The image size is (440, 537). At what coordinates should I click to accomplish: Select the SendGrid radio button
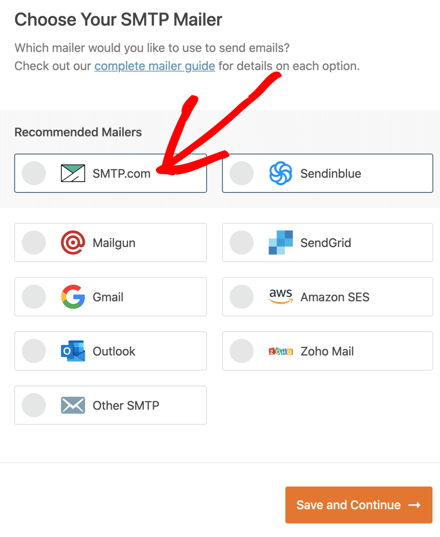point(242,243)
